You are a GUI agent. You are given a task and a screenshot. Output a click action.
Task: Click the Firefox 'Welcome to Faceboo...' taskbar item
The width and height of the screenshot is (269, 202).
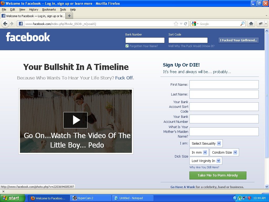pos(49,198)
